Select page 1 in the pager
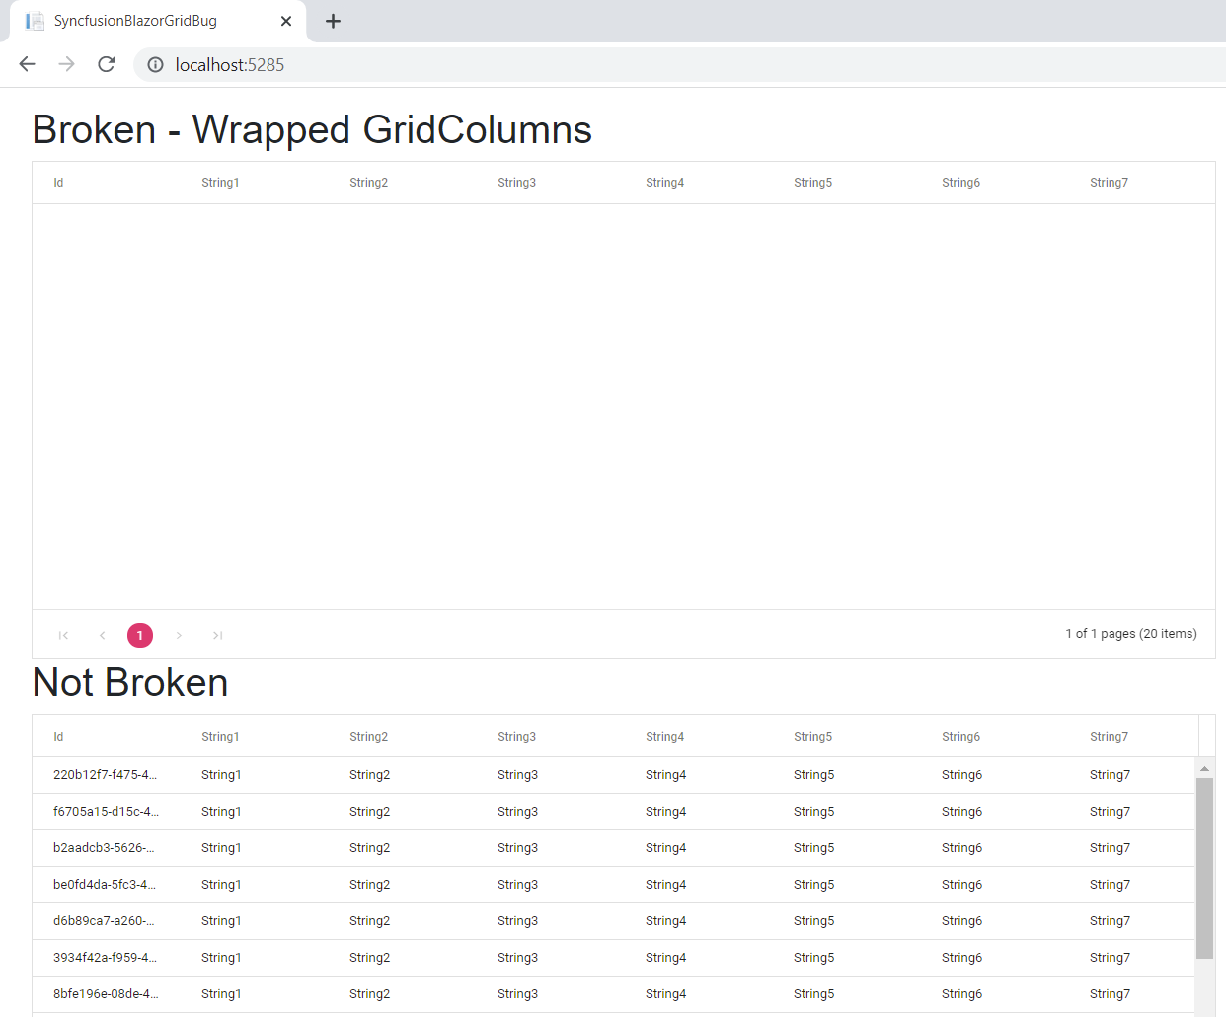 pos(140,635)
